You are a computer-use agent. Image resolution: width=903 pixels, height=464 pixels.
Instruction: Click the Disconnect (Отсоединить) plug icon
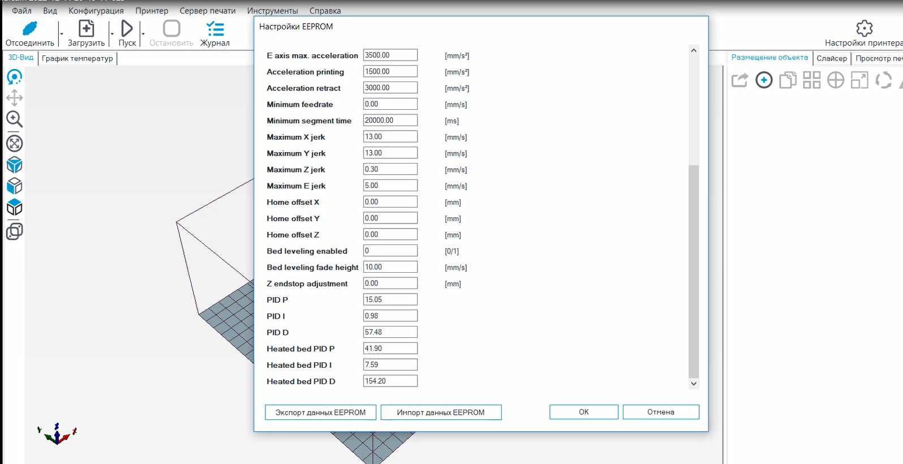[29, 28]
